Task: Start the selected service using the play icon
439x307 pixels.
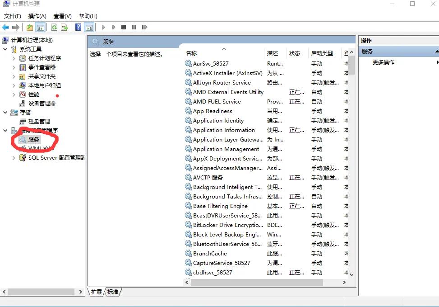Action: click(103, 27)
